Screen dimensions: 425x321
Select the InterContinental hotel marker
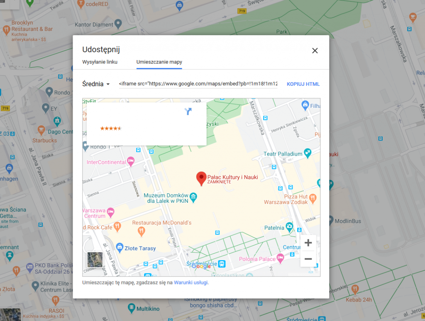tap(131, 161)
